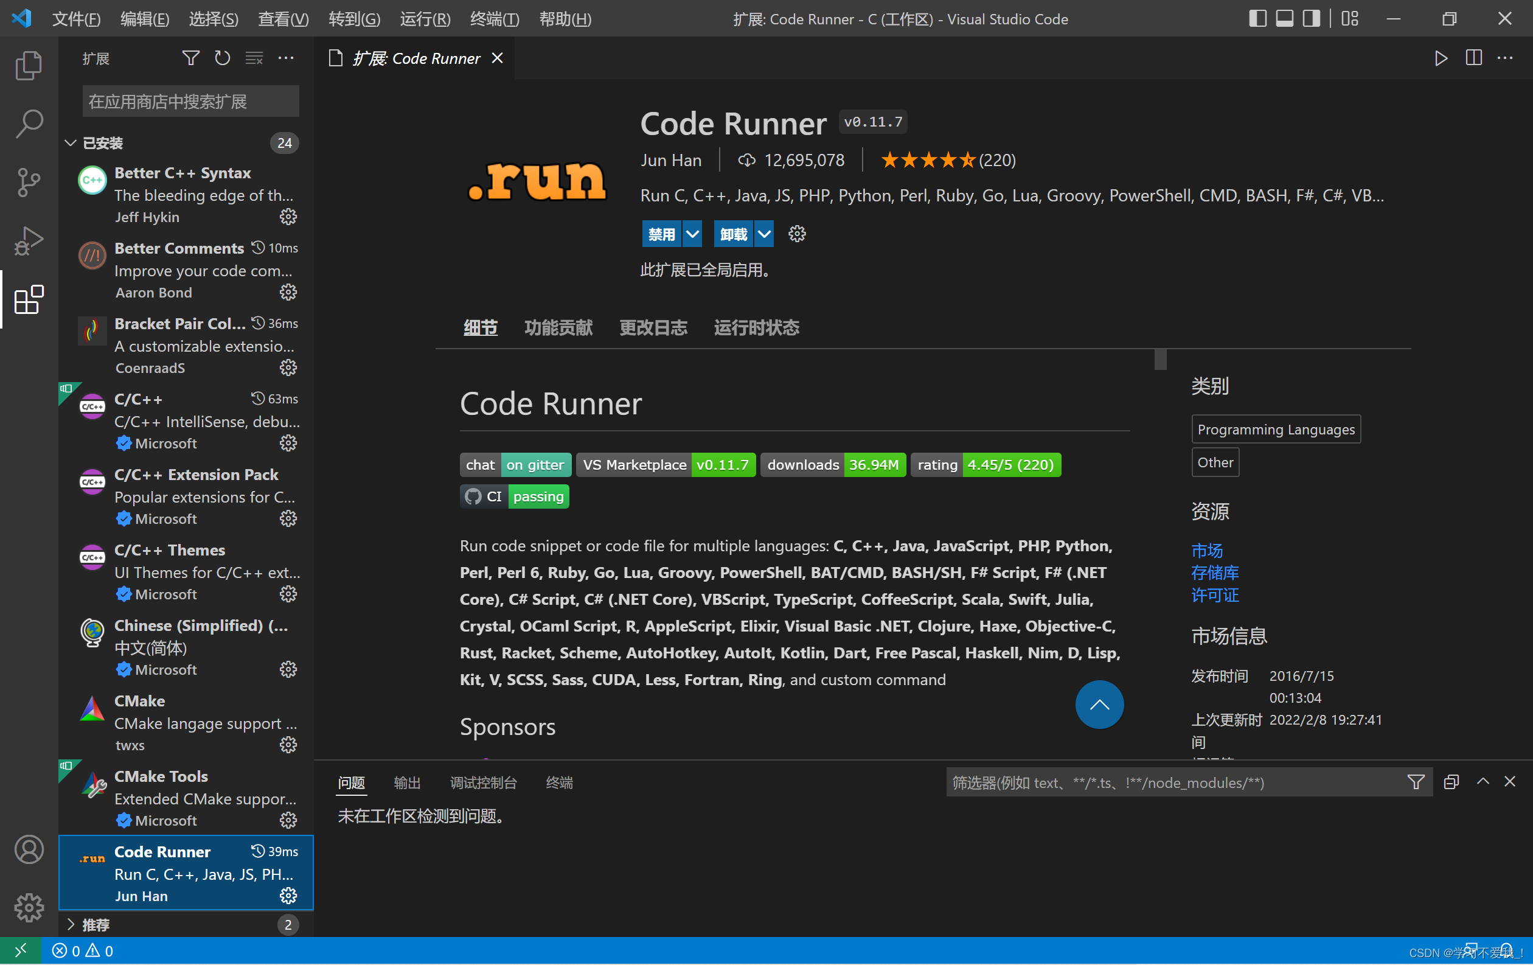This screenshot has width=1533, height=965.
Task: Open the dropdown arrow next to 禁用
Action: click(x=692, y=234)
